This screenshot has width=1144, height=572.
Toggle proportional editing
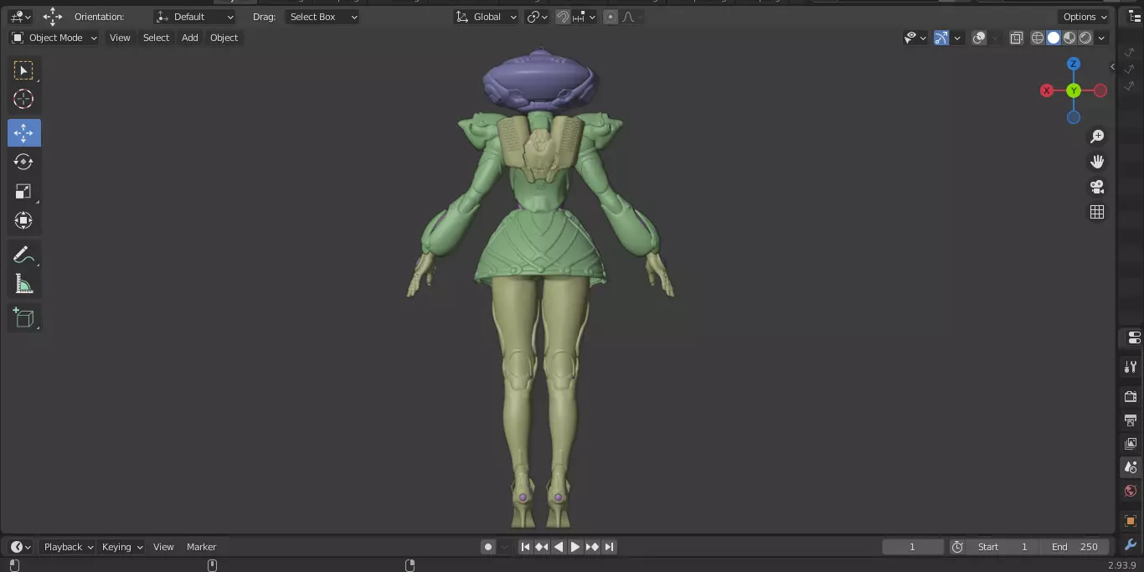(x=611, y=17)
